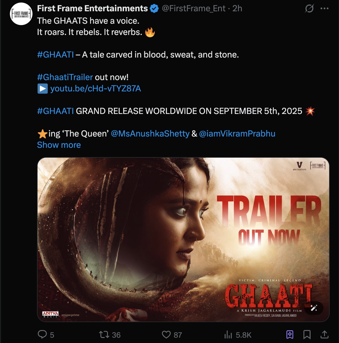Open the three-dot more options menu

point(325,8)
